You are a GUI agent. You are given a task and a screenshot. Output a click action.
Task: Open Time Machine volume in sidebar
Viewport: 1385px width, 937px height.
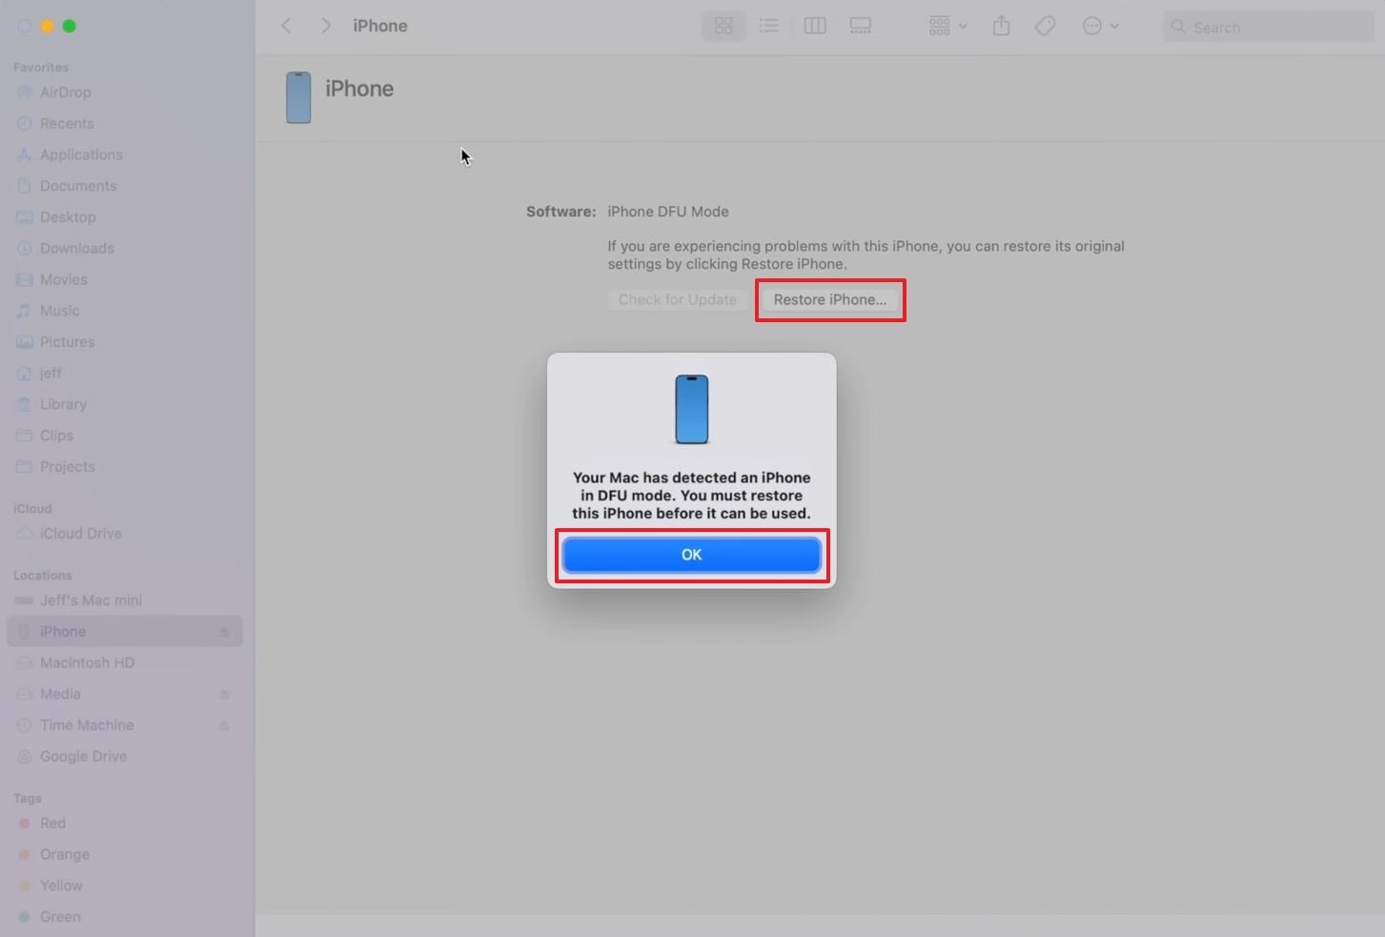point(87,725)
